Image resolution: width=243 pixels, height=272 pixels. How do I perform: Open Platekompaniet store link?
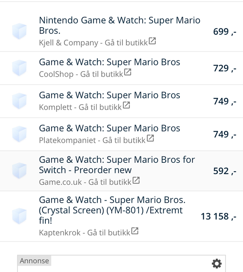92,140
